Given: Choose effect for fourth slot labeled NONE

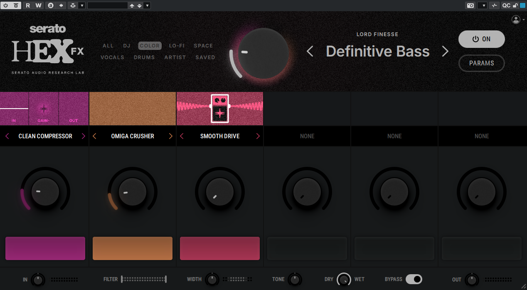Looking at the screenshot, I should point(307,136).
